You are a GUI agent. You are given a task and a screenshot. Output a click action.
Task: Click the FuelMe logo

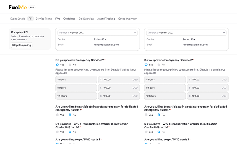pos(18,7)
